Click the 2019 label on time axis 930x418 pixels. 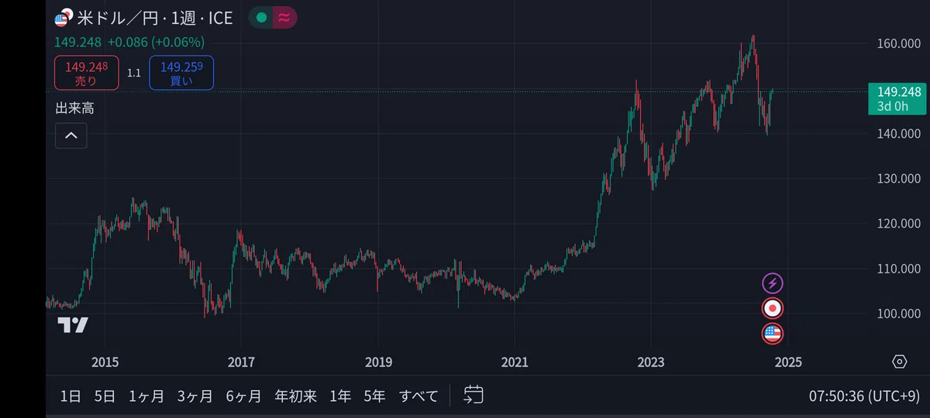tap(378, 361)
